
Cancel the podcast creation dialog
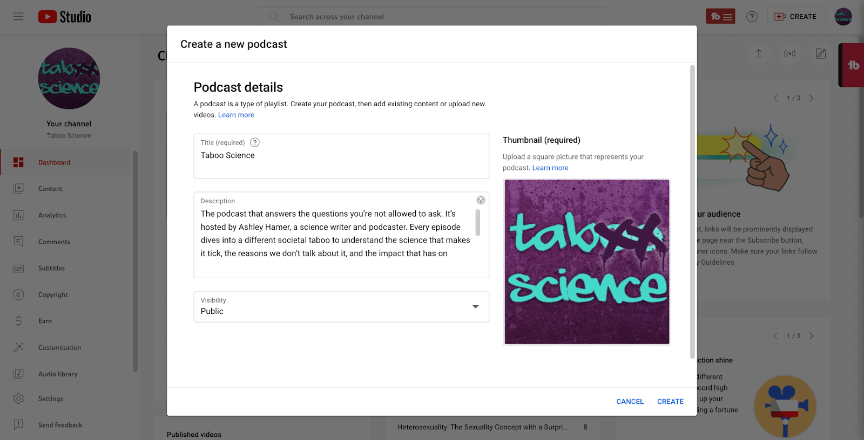pos(630,401)
